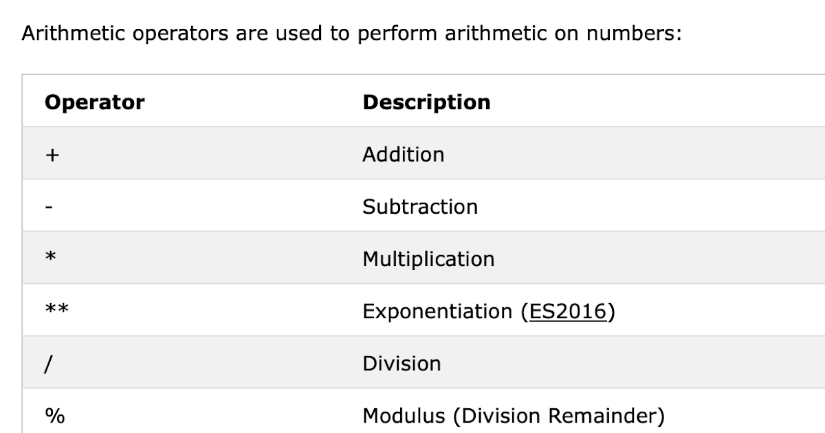
Task: Select the plus sign operator cell
Action: click(x=52, y=155)
